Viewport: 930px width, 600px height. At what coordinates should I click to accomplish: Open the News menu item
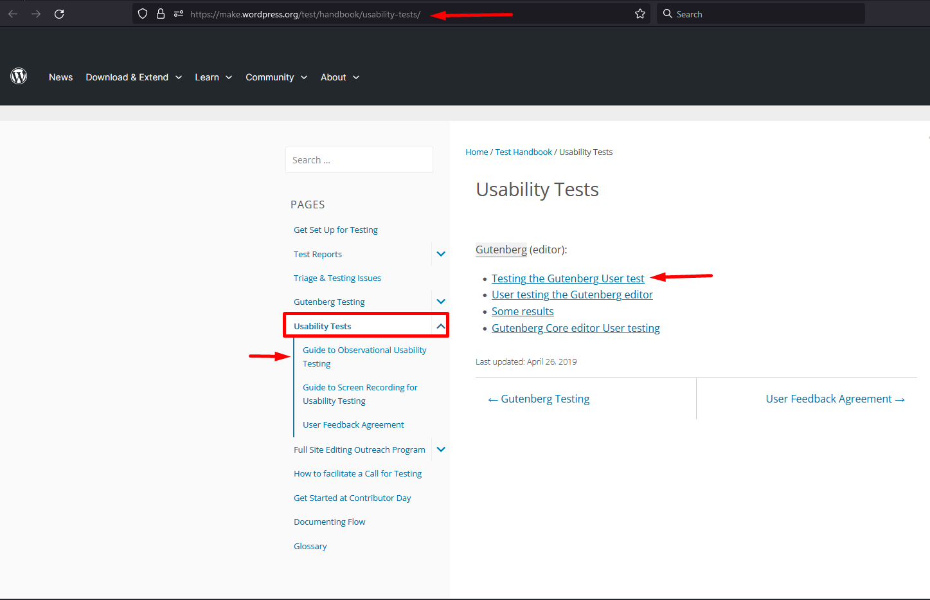(61, 77)
